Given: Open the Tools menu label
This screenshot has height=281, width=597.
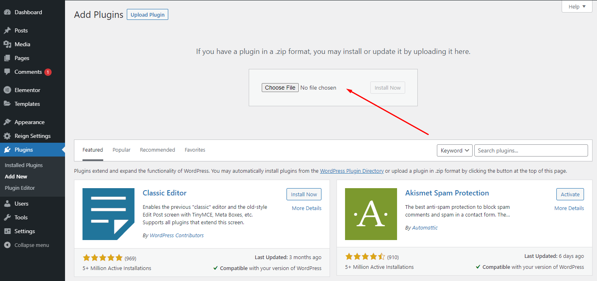Looking at the screenshot, I should coord(21,217).
